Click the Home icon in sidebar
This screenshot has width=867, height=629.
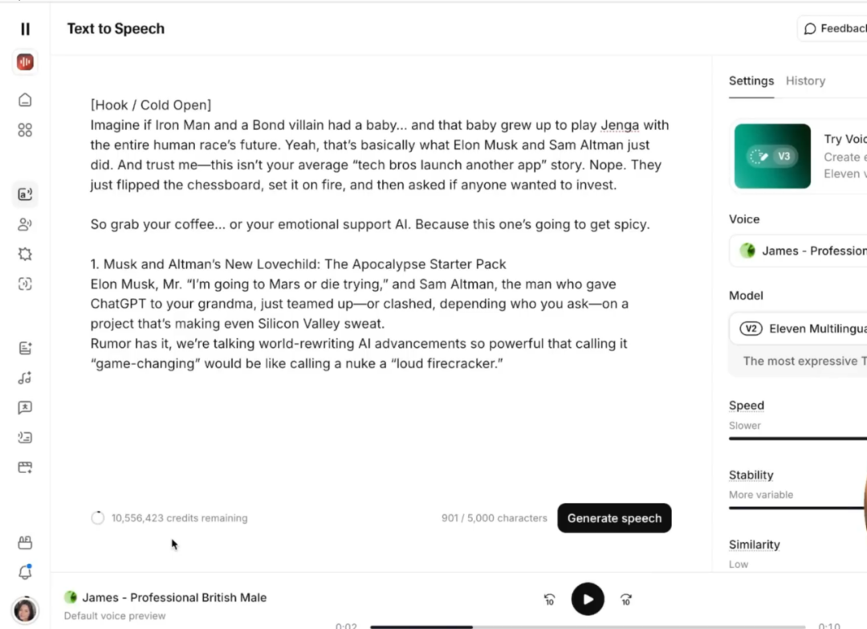[x=25, y=100]
